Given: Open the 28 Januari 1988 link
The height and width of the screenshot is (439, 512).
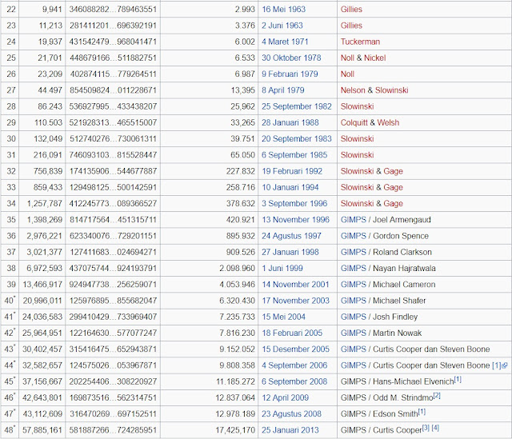Looking at the screenshot, I should [290, 122].
